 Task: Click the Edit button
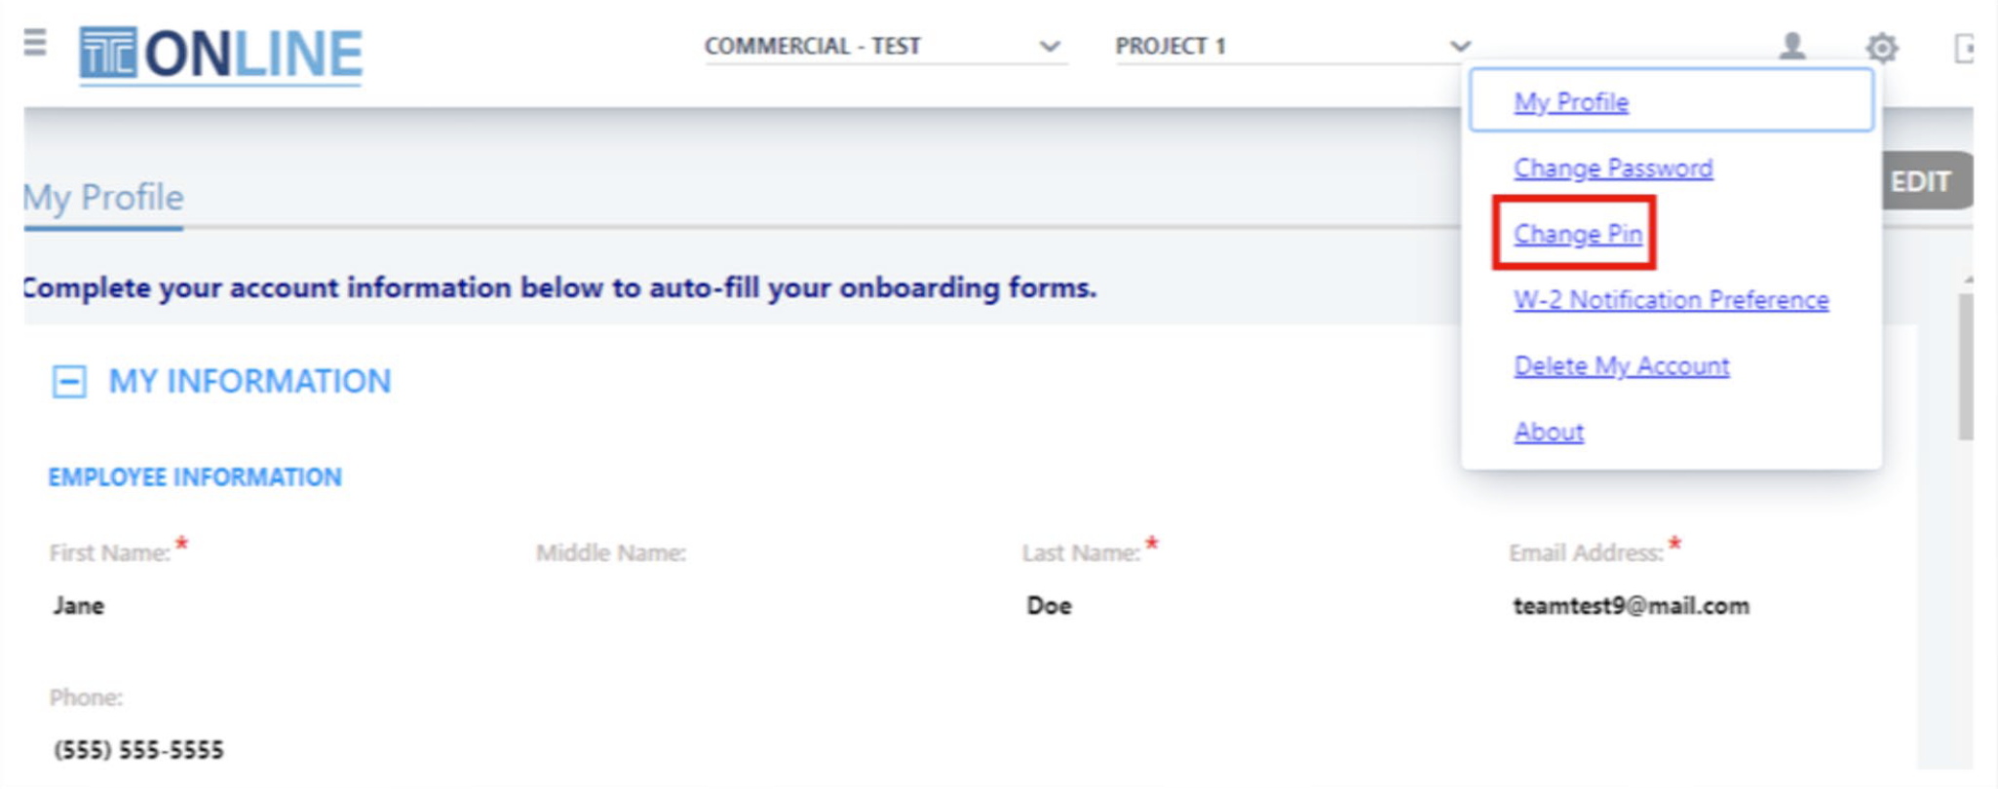tap(1926, 181)
